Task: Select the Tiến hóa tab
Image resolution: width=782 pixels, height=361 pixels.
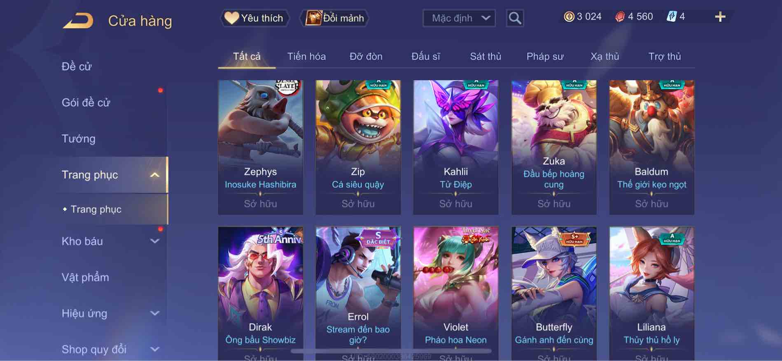Action: [x=306, y=56]
